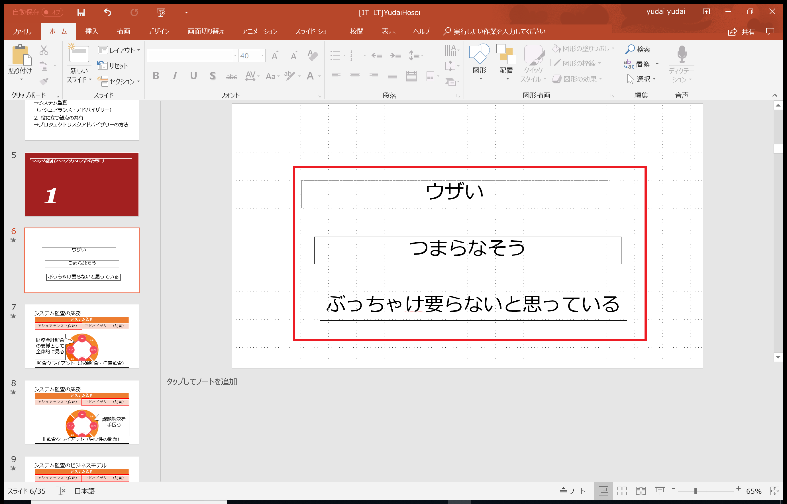The width and height of the screenshot is (787, 504).
Task: Open the comments pane icon
Action: (x=770, y=31)
